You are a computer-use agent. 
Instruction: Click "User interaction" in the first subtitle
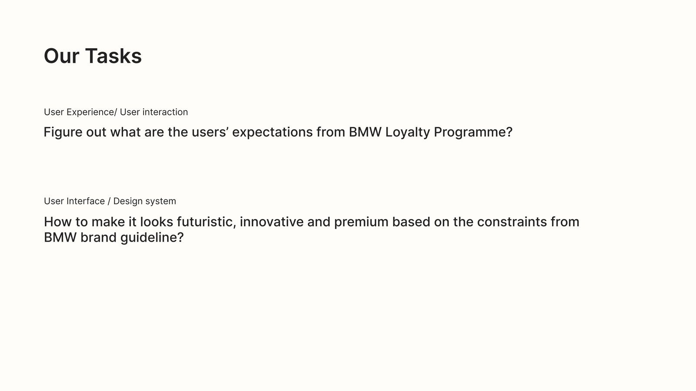[x=154, y=112]
